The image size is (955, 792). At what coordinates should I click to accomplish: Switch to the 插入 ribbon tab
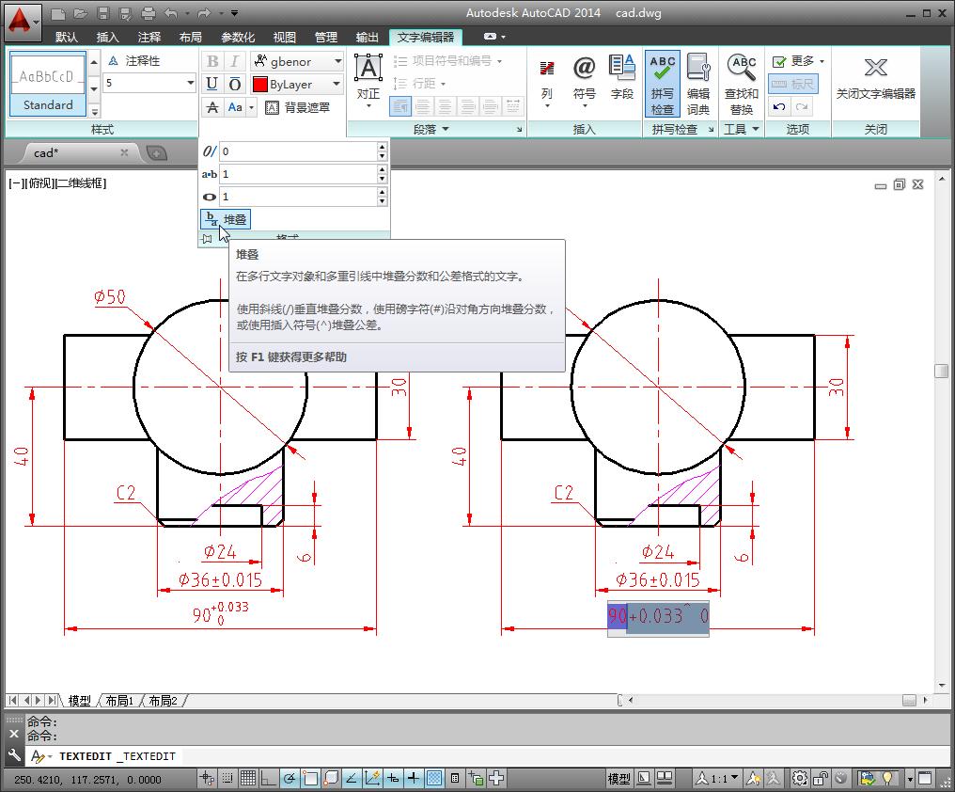point(106,37)
